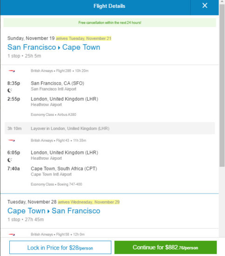Click the vertical scrollbar thumb
The width and height of the screenshot is (225, 256).
pos(222,85)
